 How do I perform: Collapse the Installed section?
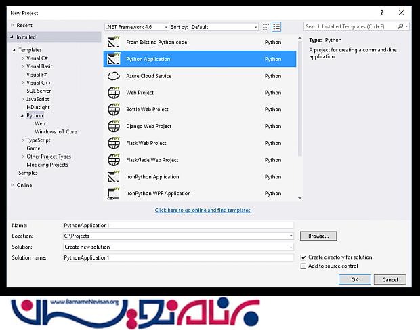tap(12, 37)
